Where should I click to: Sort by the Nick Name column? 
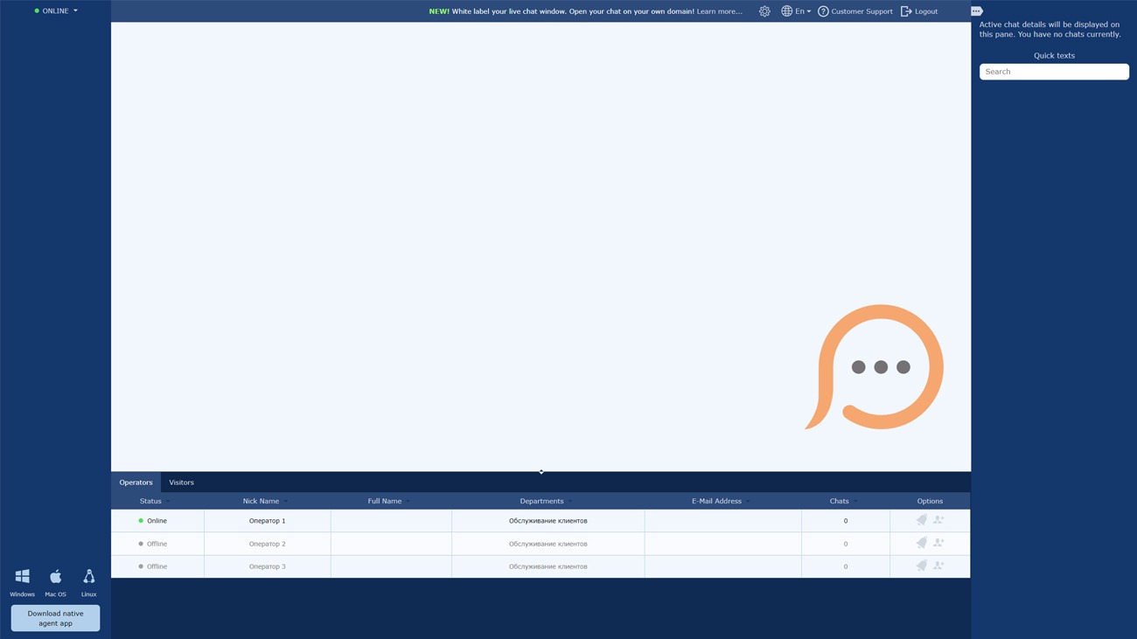point(262,501)
